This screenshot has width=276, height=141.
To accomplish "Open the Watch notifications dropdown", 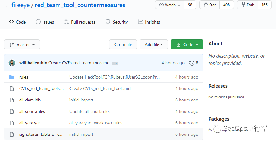I will [x=170, y=5].
